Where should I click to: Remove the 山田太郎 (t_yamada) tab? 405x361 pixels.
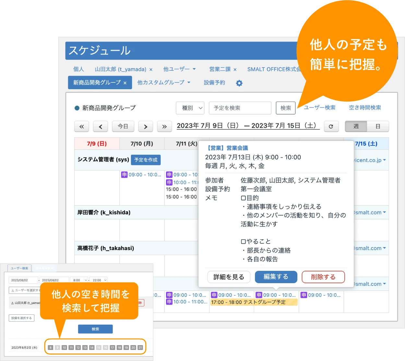coord(151,69)
